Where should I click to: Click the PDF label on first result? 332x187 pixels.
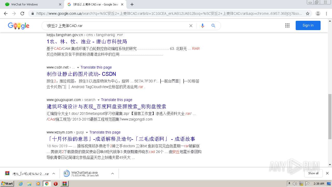[x=120, y=35]
